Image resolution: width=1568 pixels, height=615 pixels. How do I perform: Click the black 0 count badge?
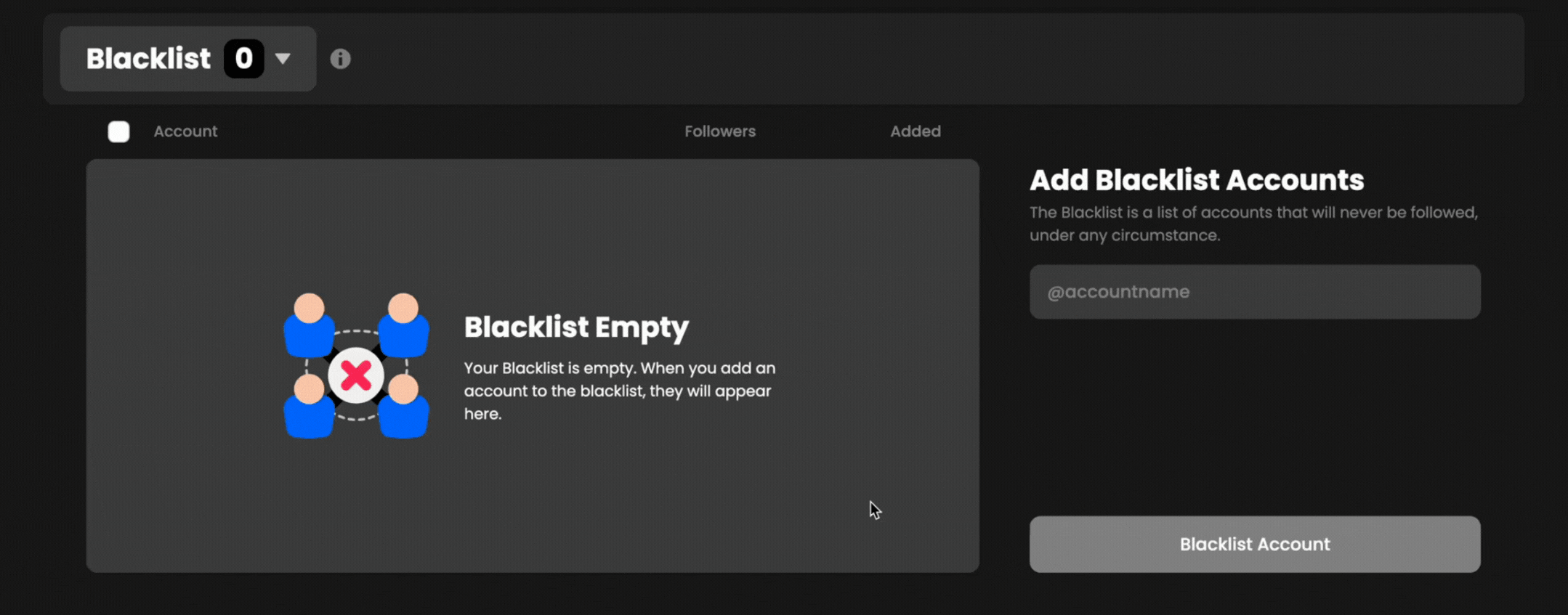point(243,59)
